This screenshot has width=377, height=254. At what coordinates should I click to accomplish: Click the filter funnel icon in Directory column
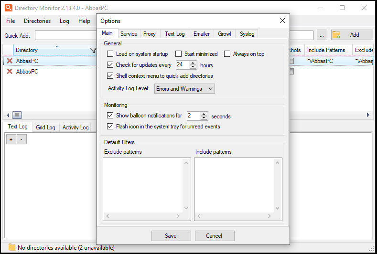pyautogui.click(x=93, y=50)
